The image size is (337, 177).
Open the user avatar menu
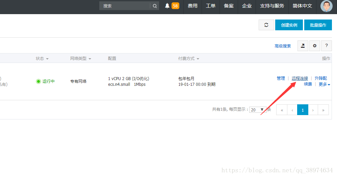[326, 6]
